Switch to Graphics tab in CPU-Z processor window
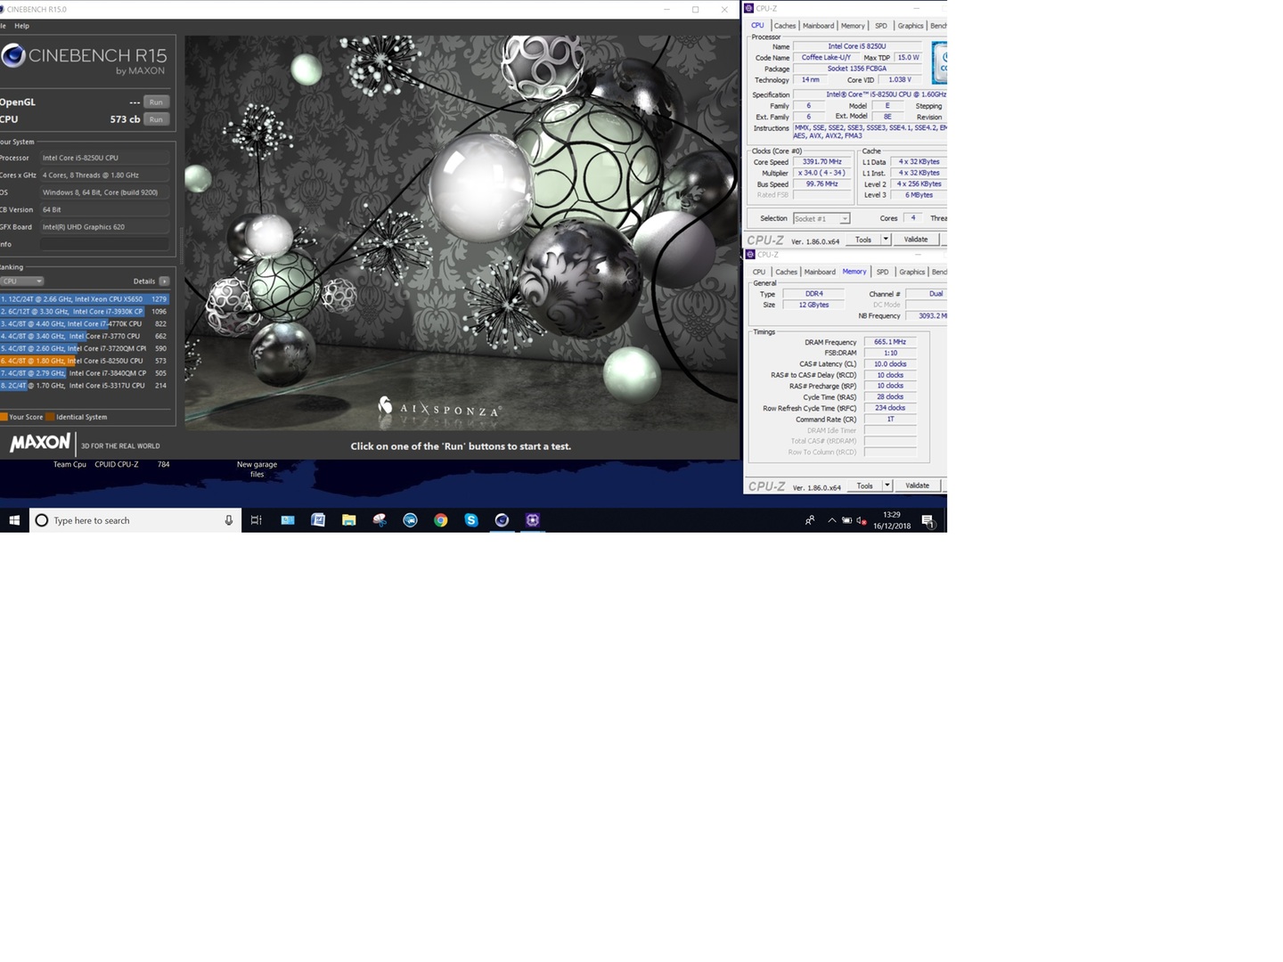1283x962 pixels. pyautogui.click(x=911, y=26)
